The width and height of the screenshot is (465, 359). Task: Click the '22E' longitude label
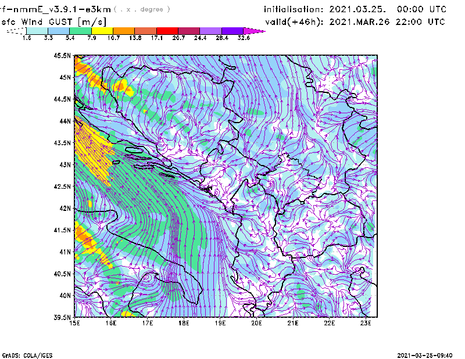coord(330,323)
